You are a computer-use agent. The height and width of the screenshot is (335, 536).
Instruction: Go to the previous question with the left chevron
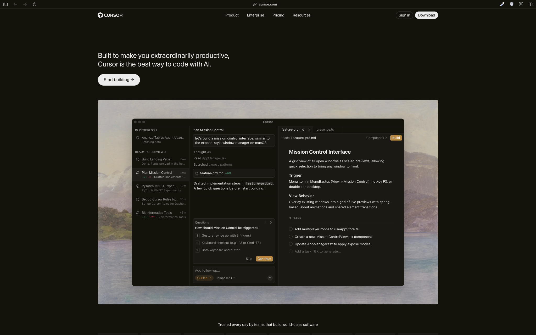[266, 222]
